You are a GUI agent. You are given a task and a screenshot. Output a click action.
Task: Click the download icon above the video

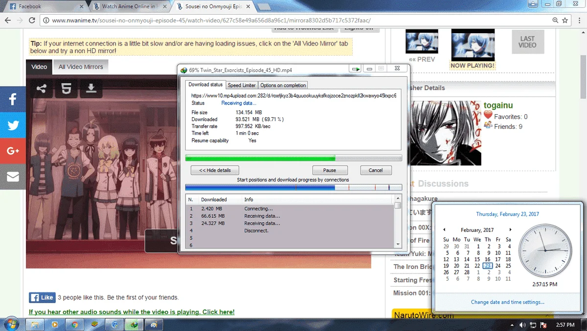pos(91,88)
